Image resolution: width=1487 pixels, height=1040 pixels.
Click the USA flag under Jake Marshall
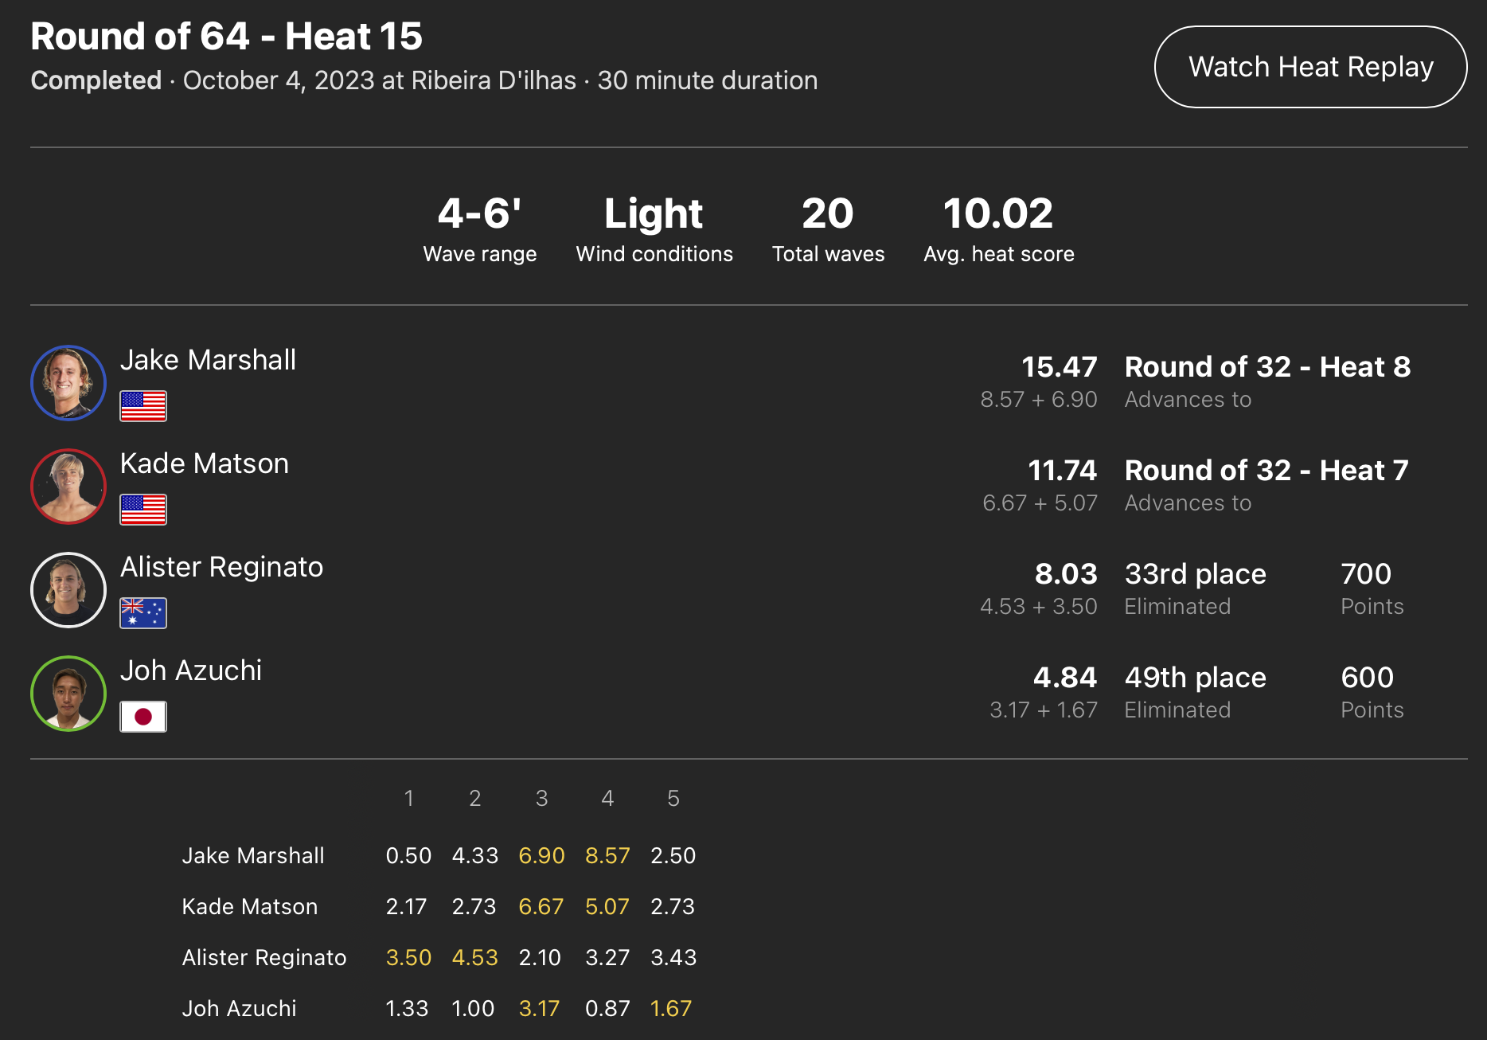pyautogui.click(x=143, y=406)
